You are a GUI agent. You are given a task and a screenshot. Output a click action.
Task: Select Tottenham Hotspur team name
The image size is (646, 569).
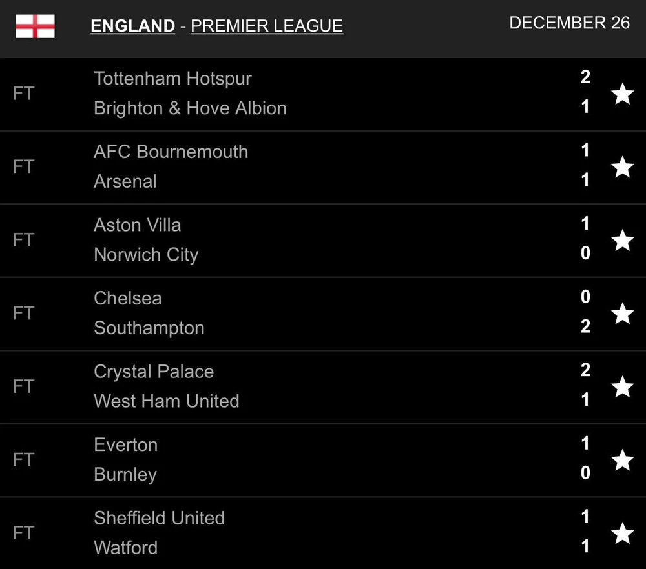[x=172, y=79]
